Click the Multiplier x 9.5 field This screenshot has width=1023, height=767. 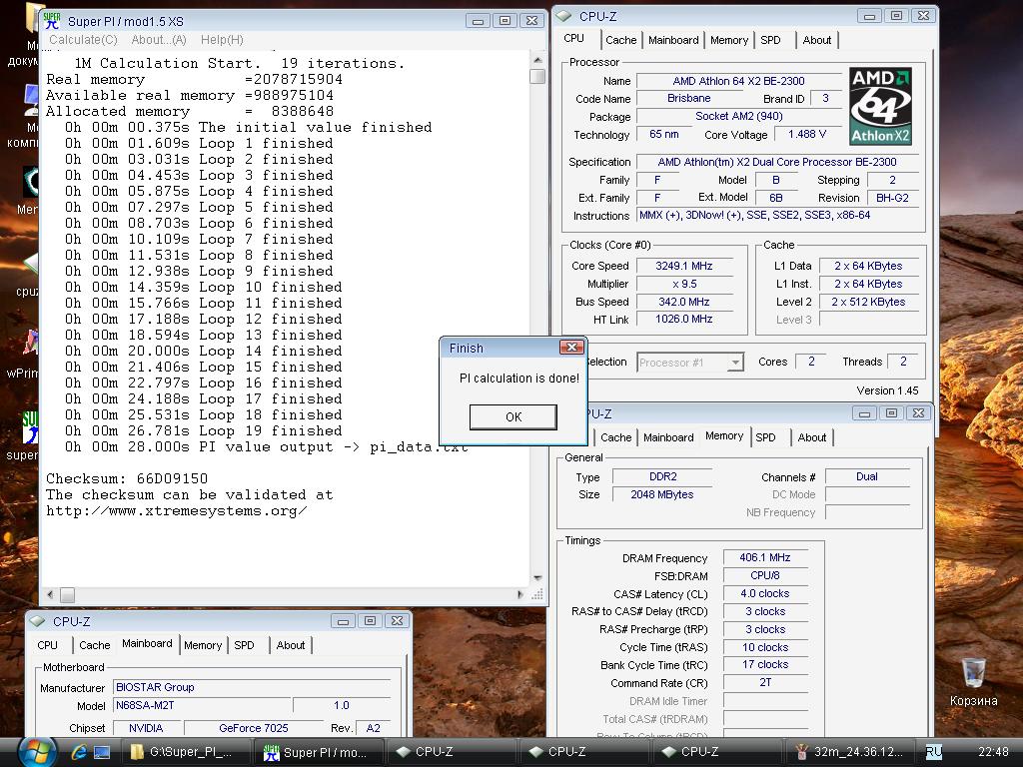[x=683, y=285]
